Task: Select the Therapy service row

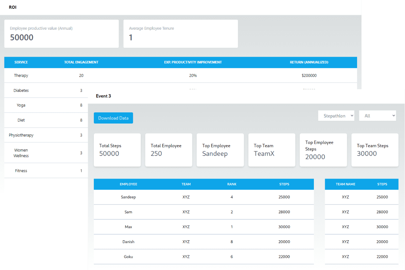Action: (181, 76)
